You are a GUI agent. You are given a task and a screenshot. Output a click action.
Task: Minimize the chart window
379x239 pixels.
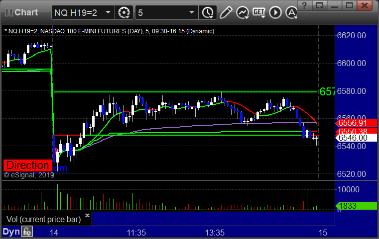tap(335, 5)
